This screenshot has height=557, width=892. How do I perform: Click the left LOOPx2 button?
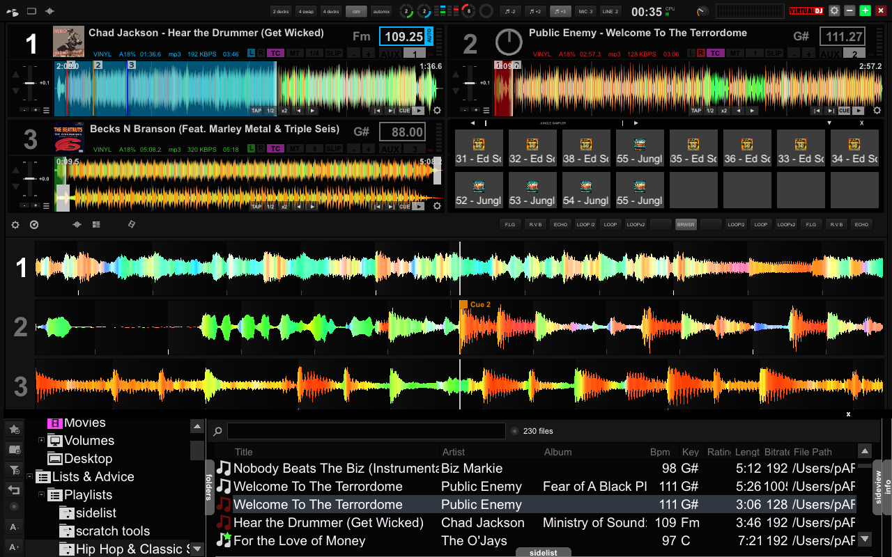coord(636,224)
